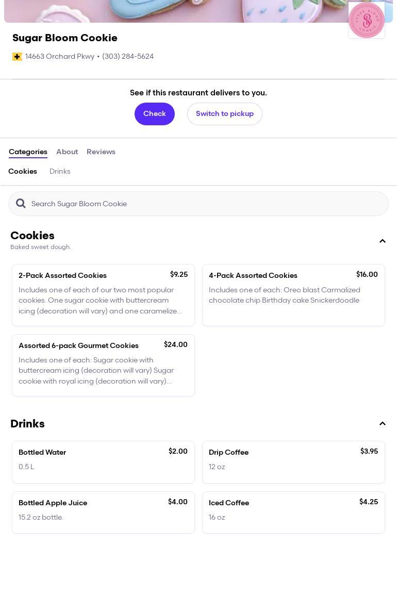The height and width of the screenshot is (596, 397).
Task: Click the yellow plus badge icon
Action: (17, 57)
